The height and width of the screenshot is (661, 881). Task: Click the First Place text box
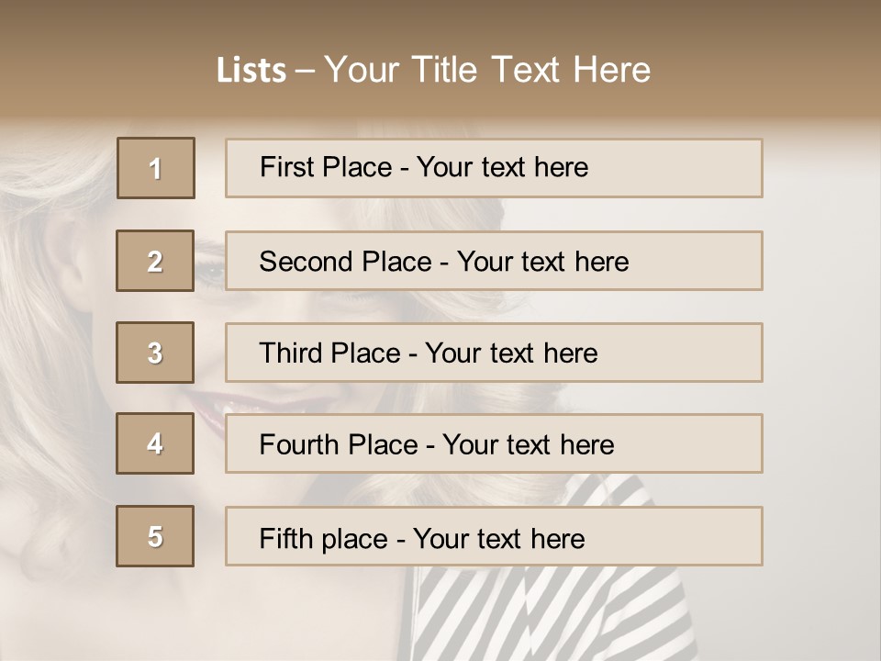[494, 168]
